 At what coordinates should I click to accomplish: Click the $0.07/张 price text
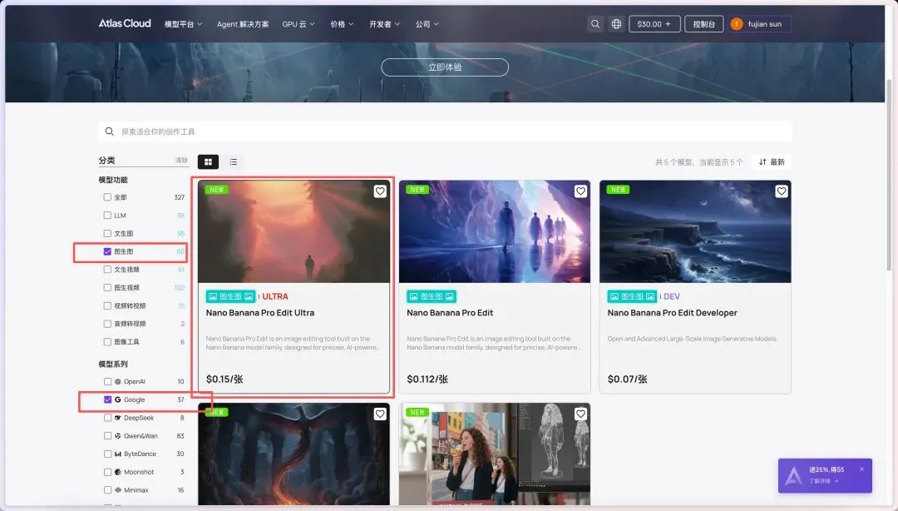[627, 380]
